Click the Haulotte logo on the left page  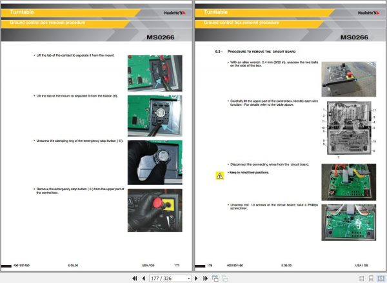click(175, 13)
